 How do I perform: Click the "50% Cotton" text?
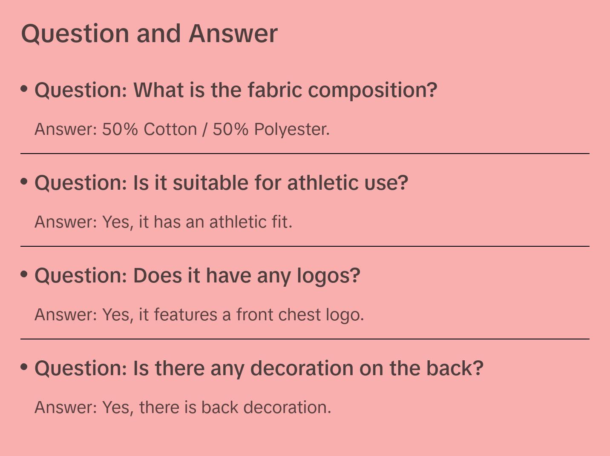[149, 129]
